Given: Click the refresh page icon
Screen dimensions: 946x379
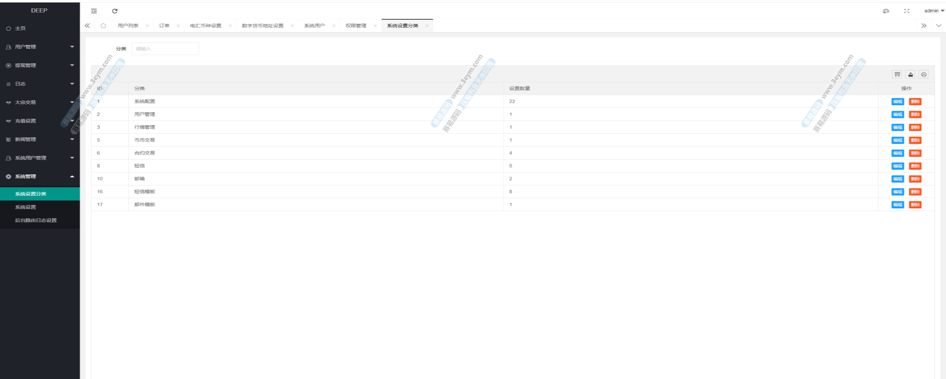Looking at the screenshot, I should pos(115,11).
